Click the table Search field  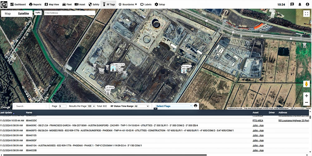30,106
